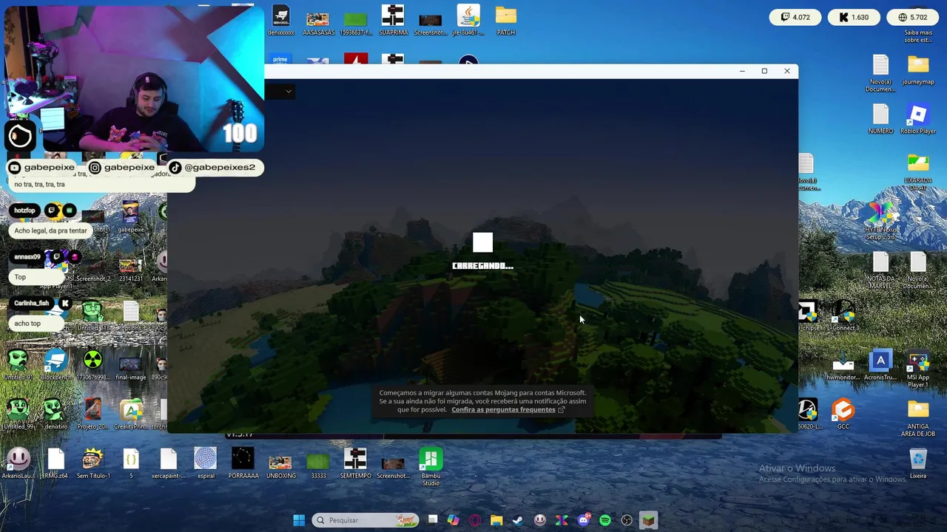The image size is (947, 532).
Task: Switch to OBS Studio on the taskbar
Action: coord(627,520)
